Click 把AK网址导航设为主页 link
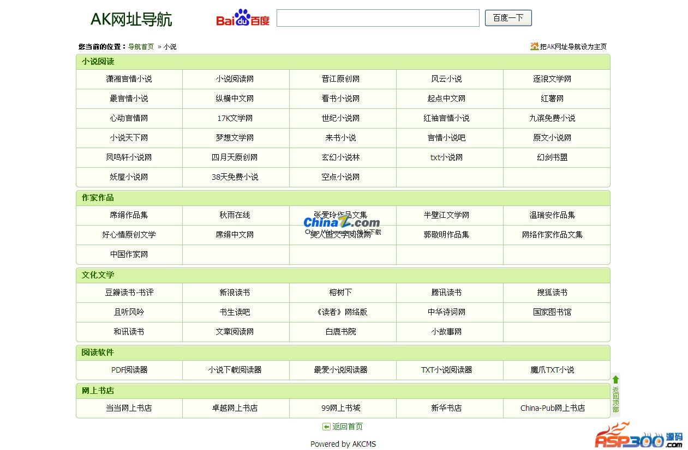Image resolution: width=688 pixels, height=450 pixels. click(x=573, y=47)
